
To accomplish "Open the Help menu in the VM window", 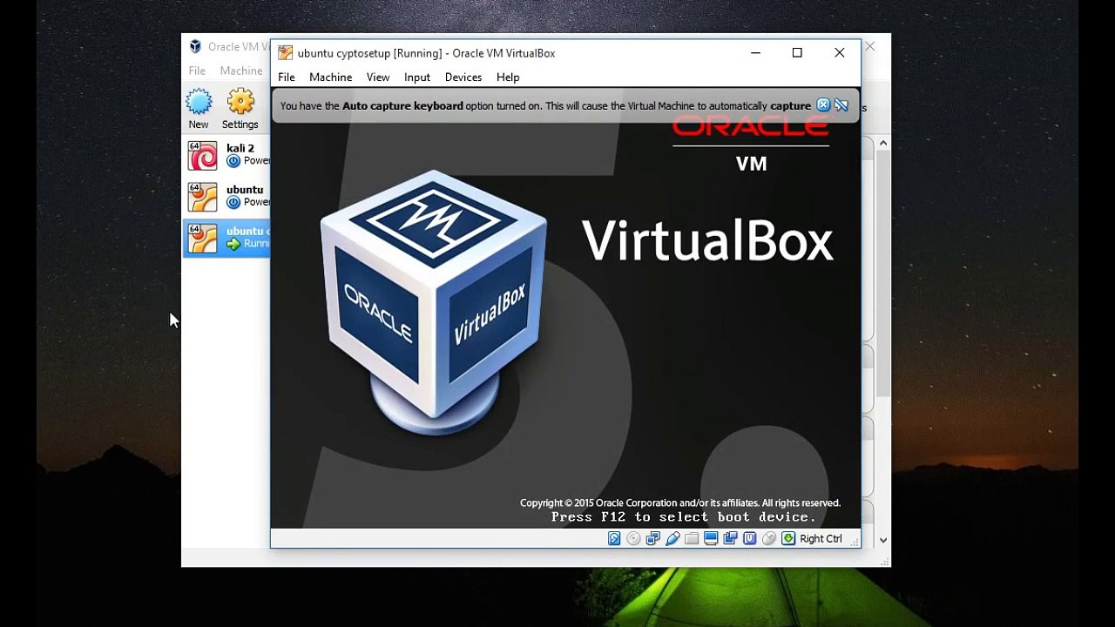I will click(x=508, y=78).
